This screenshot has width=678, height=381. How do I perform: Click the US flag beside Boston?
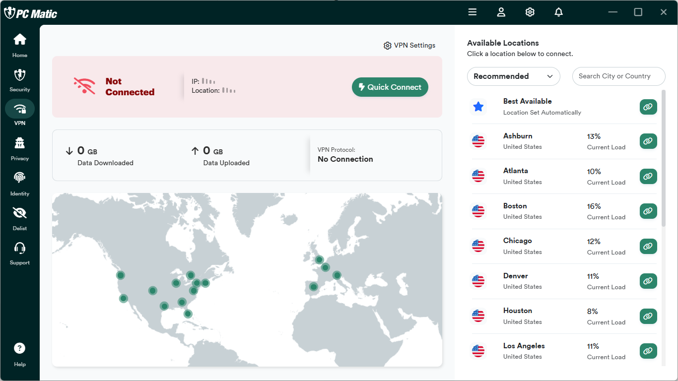coord(478,211)
